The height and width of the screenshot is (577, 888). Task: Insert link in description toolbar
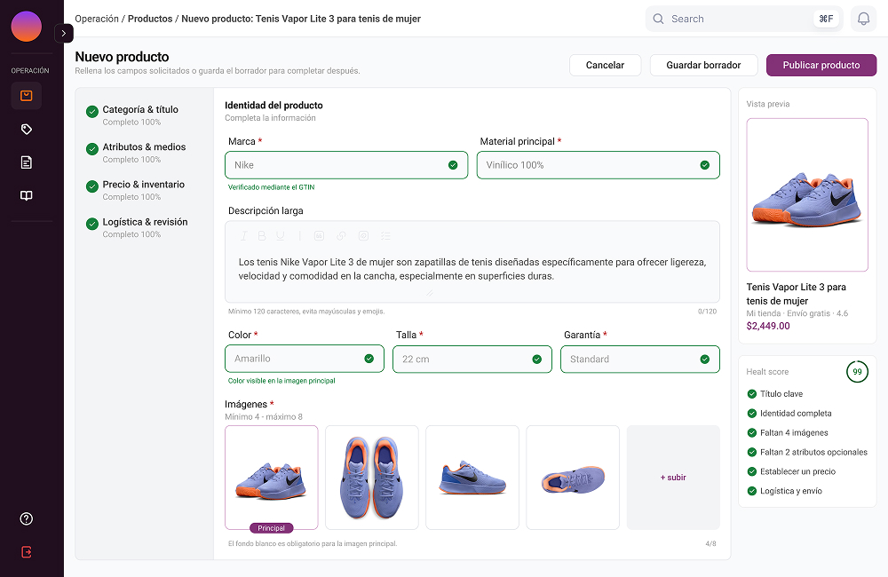click(342, 235)
